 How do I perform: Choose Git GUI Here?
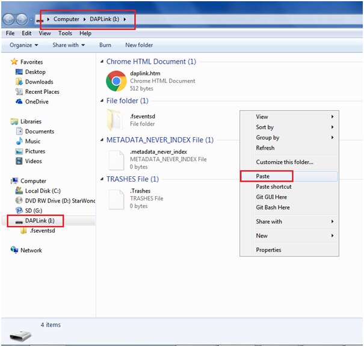[289, 197]
